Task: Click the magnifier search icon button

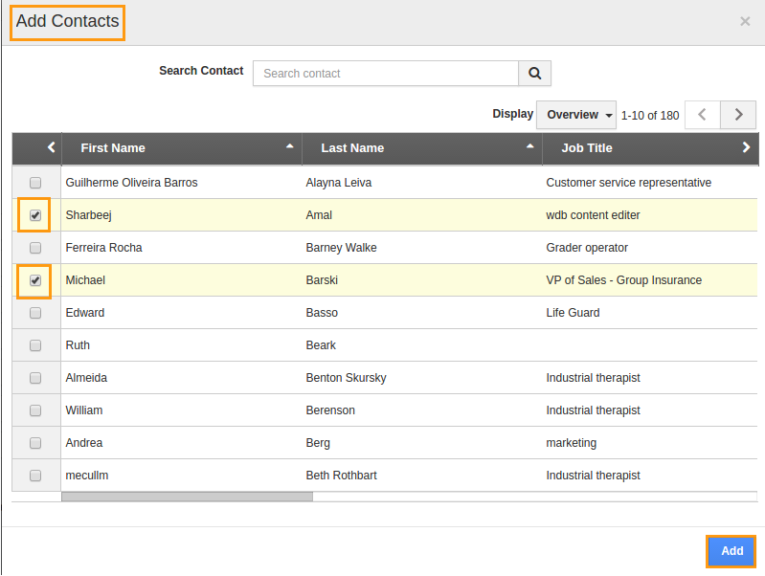Action: click(534, 74)
